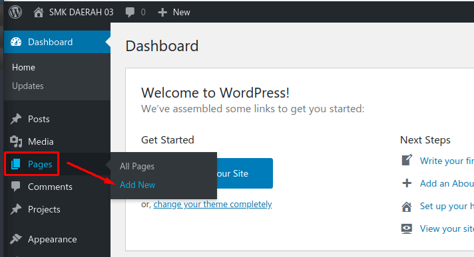Click the WordPress logo icon
The height and width of the screenshot is (257, 474).
tap(15, 12)
